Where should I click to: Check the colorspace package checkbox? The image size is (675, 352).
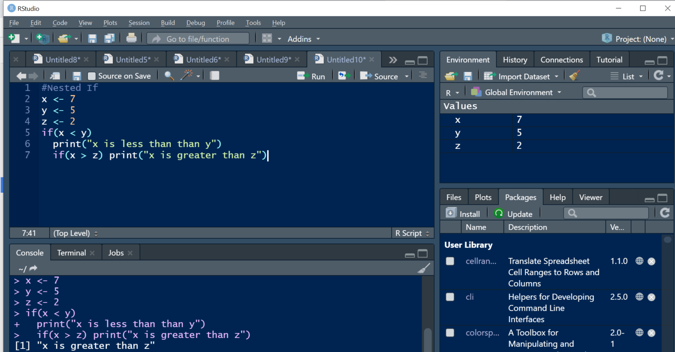[x=450, y=333]
